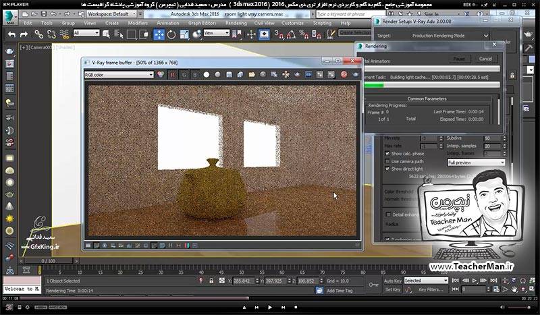Click the Undo arrow in main toolbar
The width and height of the screenshot is (540, 315).
(x=11, y=34)
